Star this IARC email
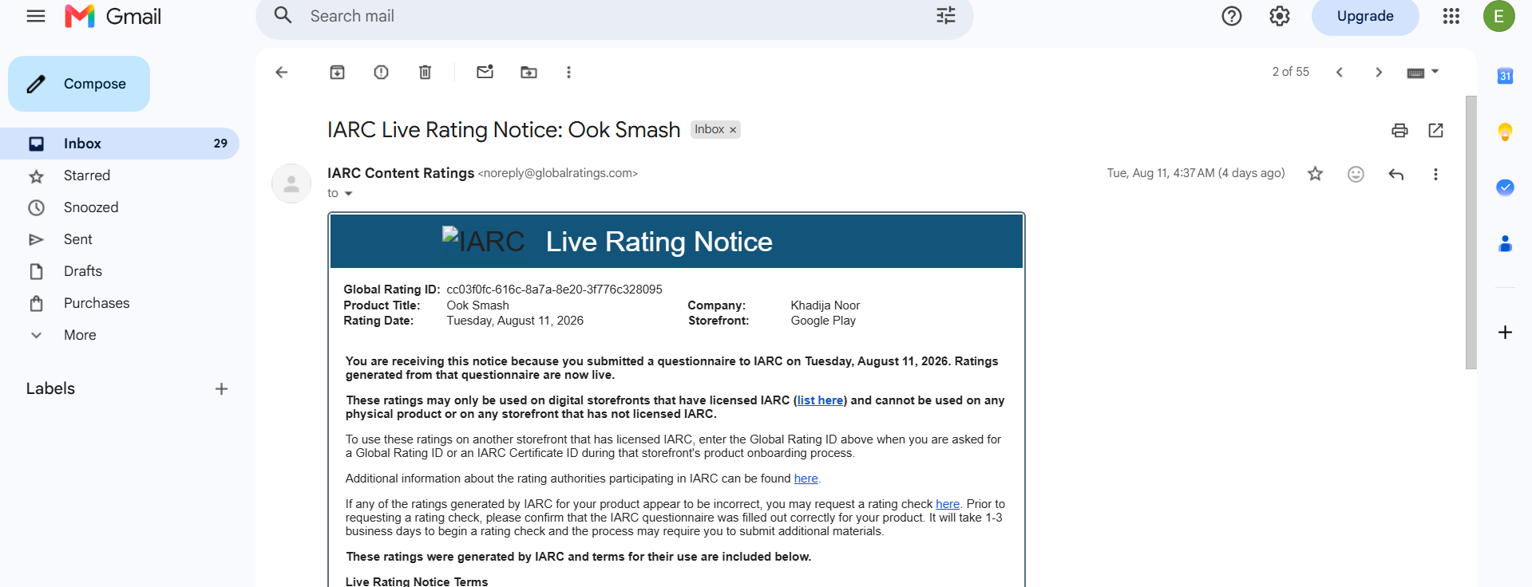Viewport: 1532px width, 587px height. pos(1316,174)
